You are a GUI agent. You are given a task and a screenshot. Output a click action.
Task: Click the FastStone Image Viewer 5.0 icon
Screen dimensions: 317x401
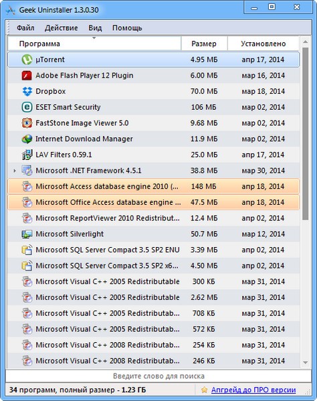coord(27,123)
